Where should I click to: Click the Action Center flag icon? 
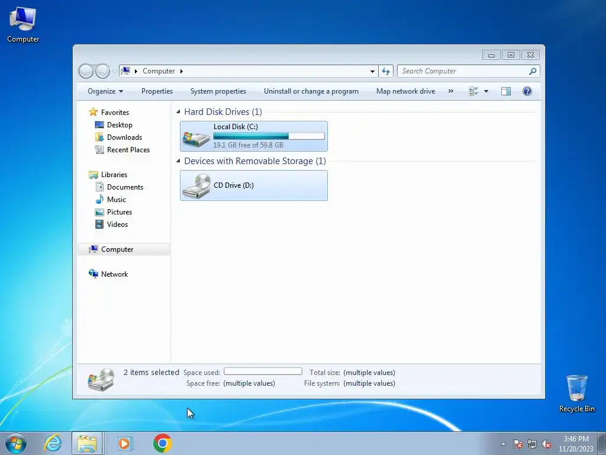coord(517,444)
